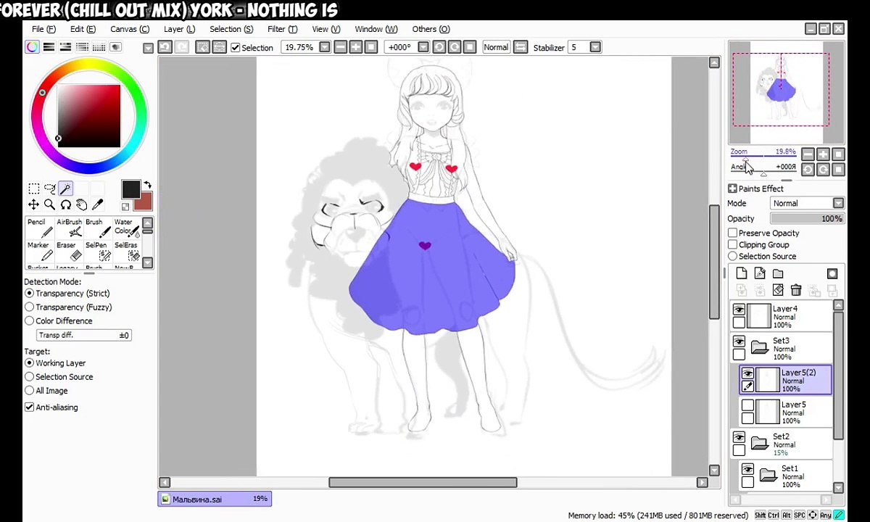This screenshot has width=870, height=522.
Task: Select the Layer5(2) layer
Action: pos(786,380)
